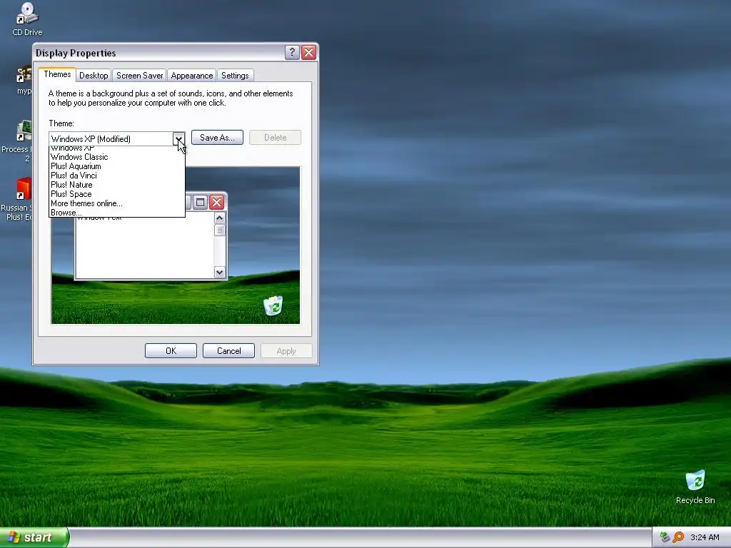The image size is (731, 548).
Task: Click the Recycle Bin icon in theme preview
Action: coord(273,305)
